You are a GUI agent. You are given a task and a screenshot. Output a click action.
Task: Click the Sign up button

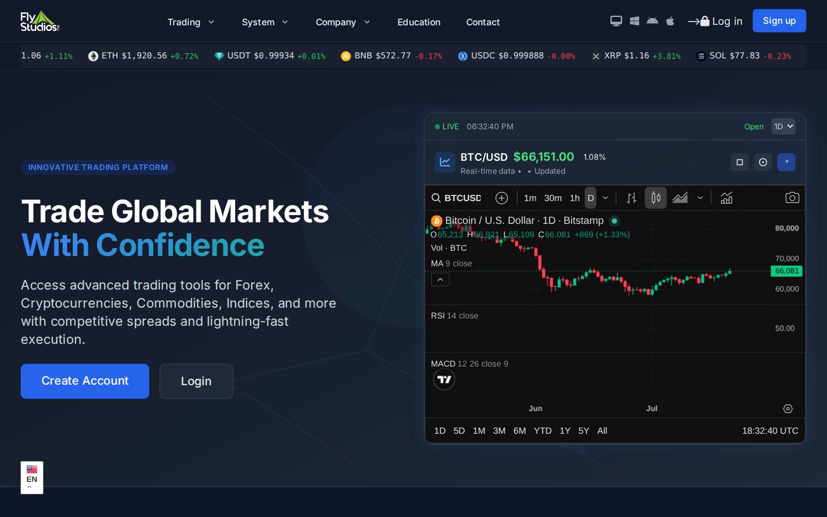pos(779,21)
